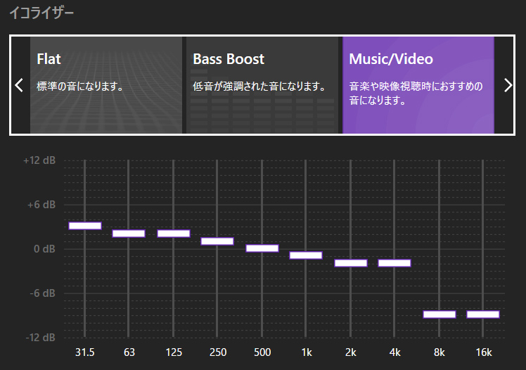
Task: Click the 31.5 frequency label
Action: coord(85,352)
